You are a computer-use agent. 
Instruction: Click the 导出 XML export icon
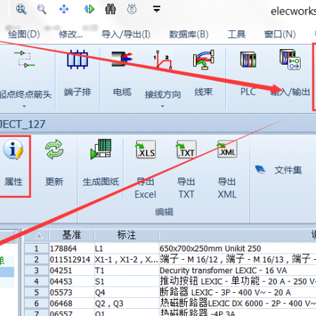[x=227, y=150]
